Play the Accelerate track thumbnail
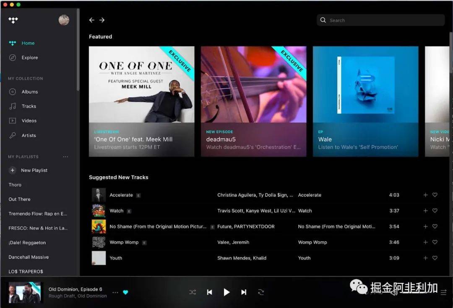 pyautogui.click(x=99, y=195)
